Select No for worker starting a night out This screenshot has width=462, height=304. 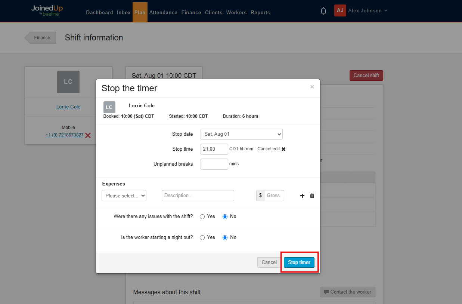(225, 237)
